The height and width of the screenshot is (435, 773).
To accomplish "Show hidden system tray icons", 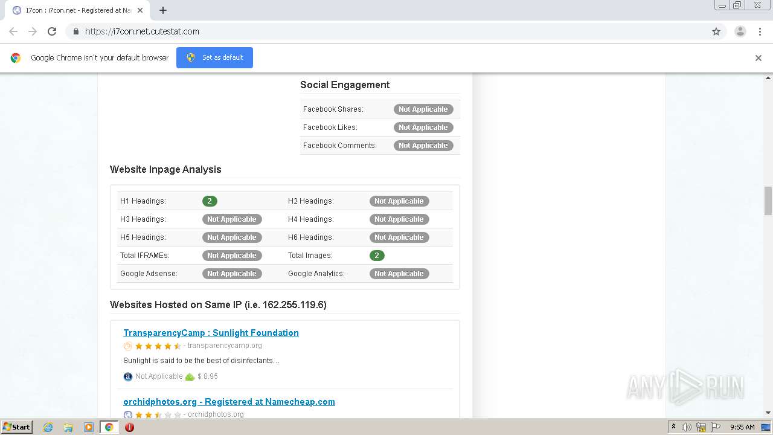I will (673, 427).
